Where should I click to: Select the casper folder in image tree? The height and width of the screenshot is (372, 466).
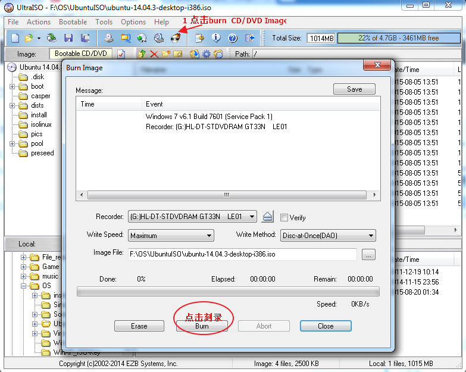tap(40, 96)
